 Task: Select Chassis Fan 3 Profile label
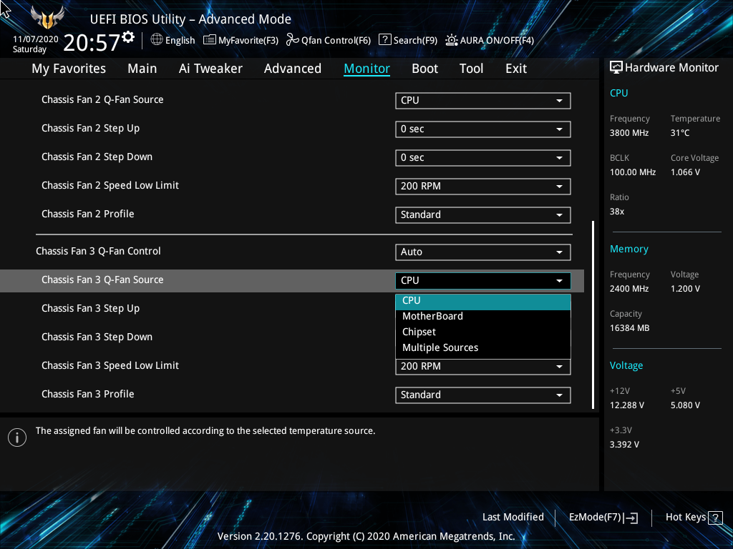[88, 394]
